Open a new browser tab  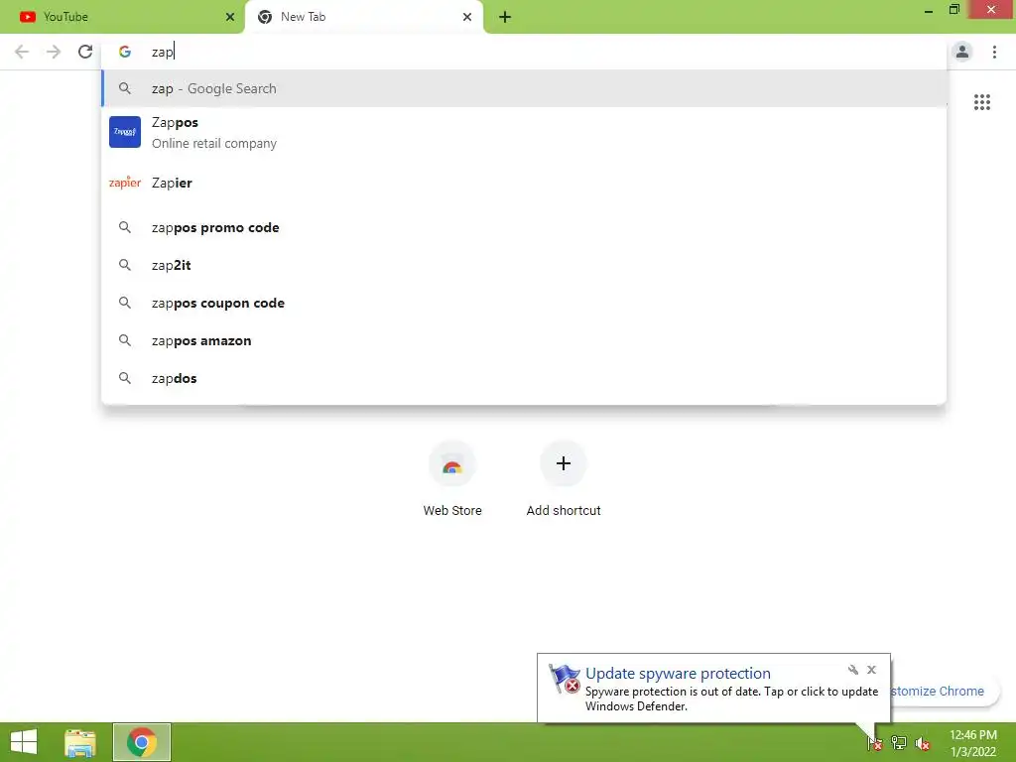coord(505,17)
